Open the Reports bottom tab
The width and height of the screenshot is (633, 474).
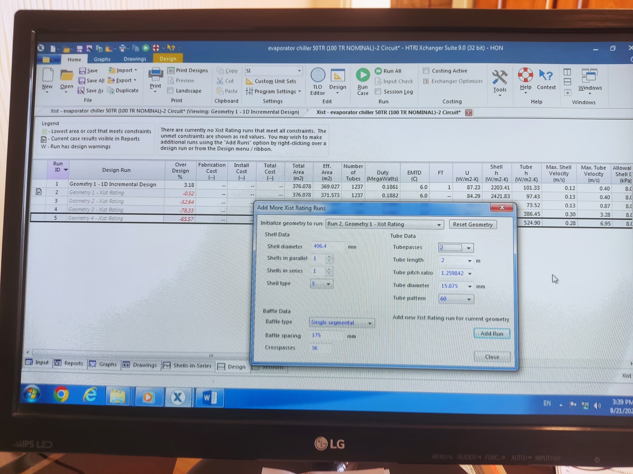(x=69, y=363)
